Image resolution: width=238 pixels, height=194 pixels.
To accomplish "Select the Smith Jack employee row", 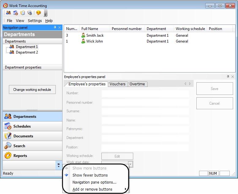I will tap(149, 35).
